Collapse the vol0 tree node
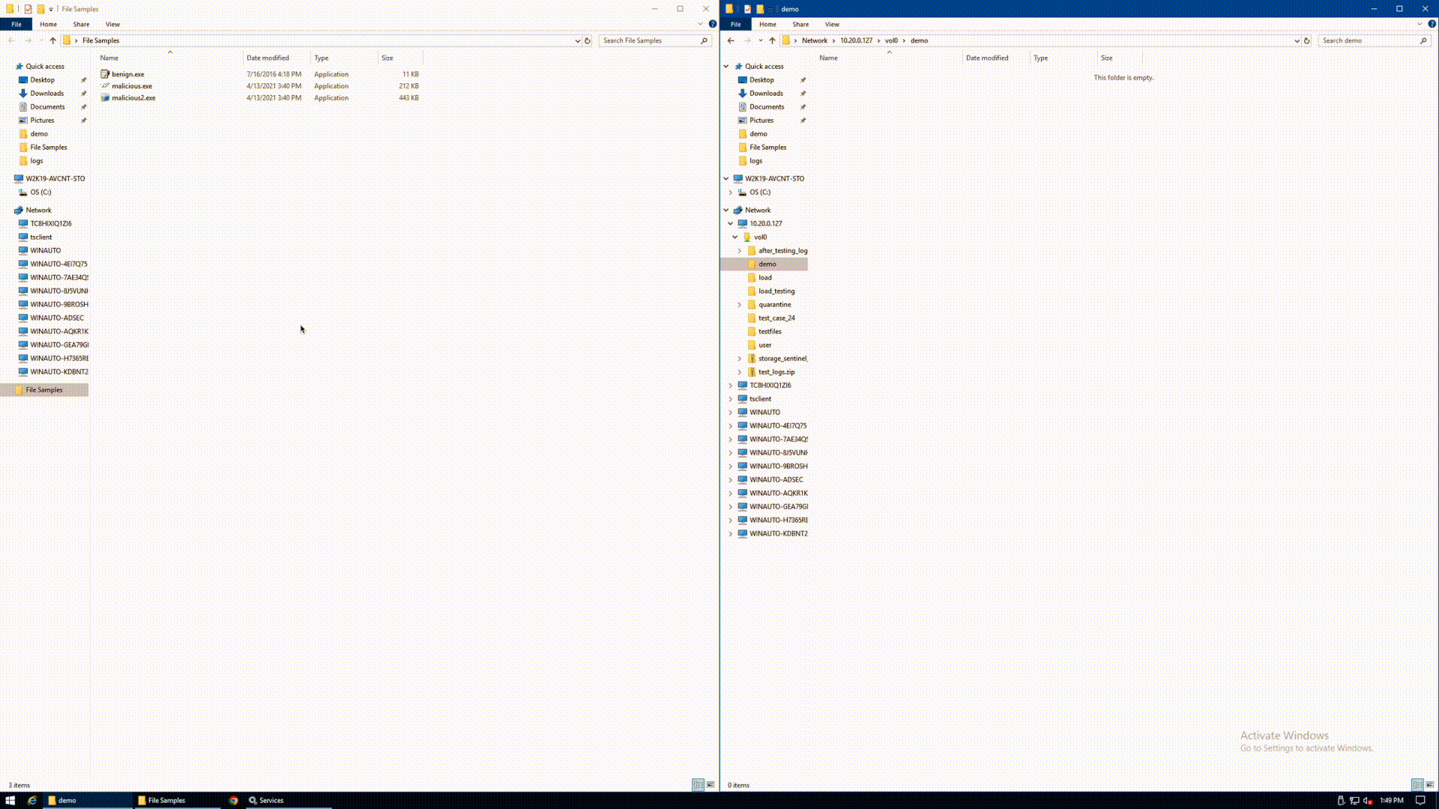This screenshot has height=809, width=1439. tap(735, 237)
